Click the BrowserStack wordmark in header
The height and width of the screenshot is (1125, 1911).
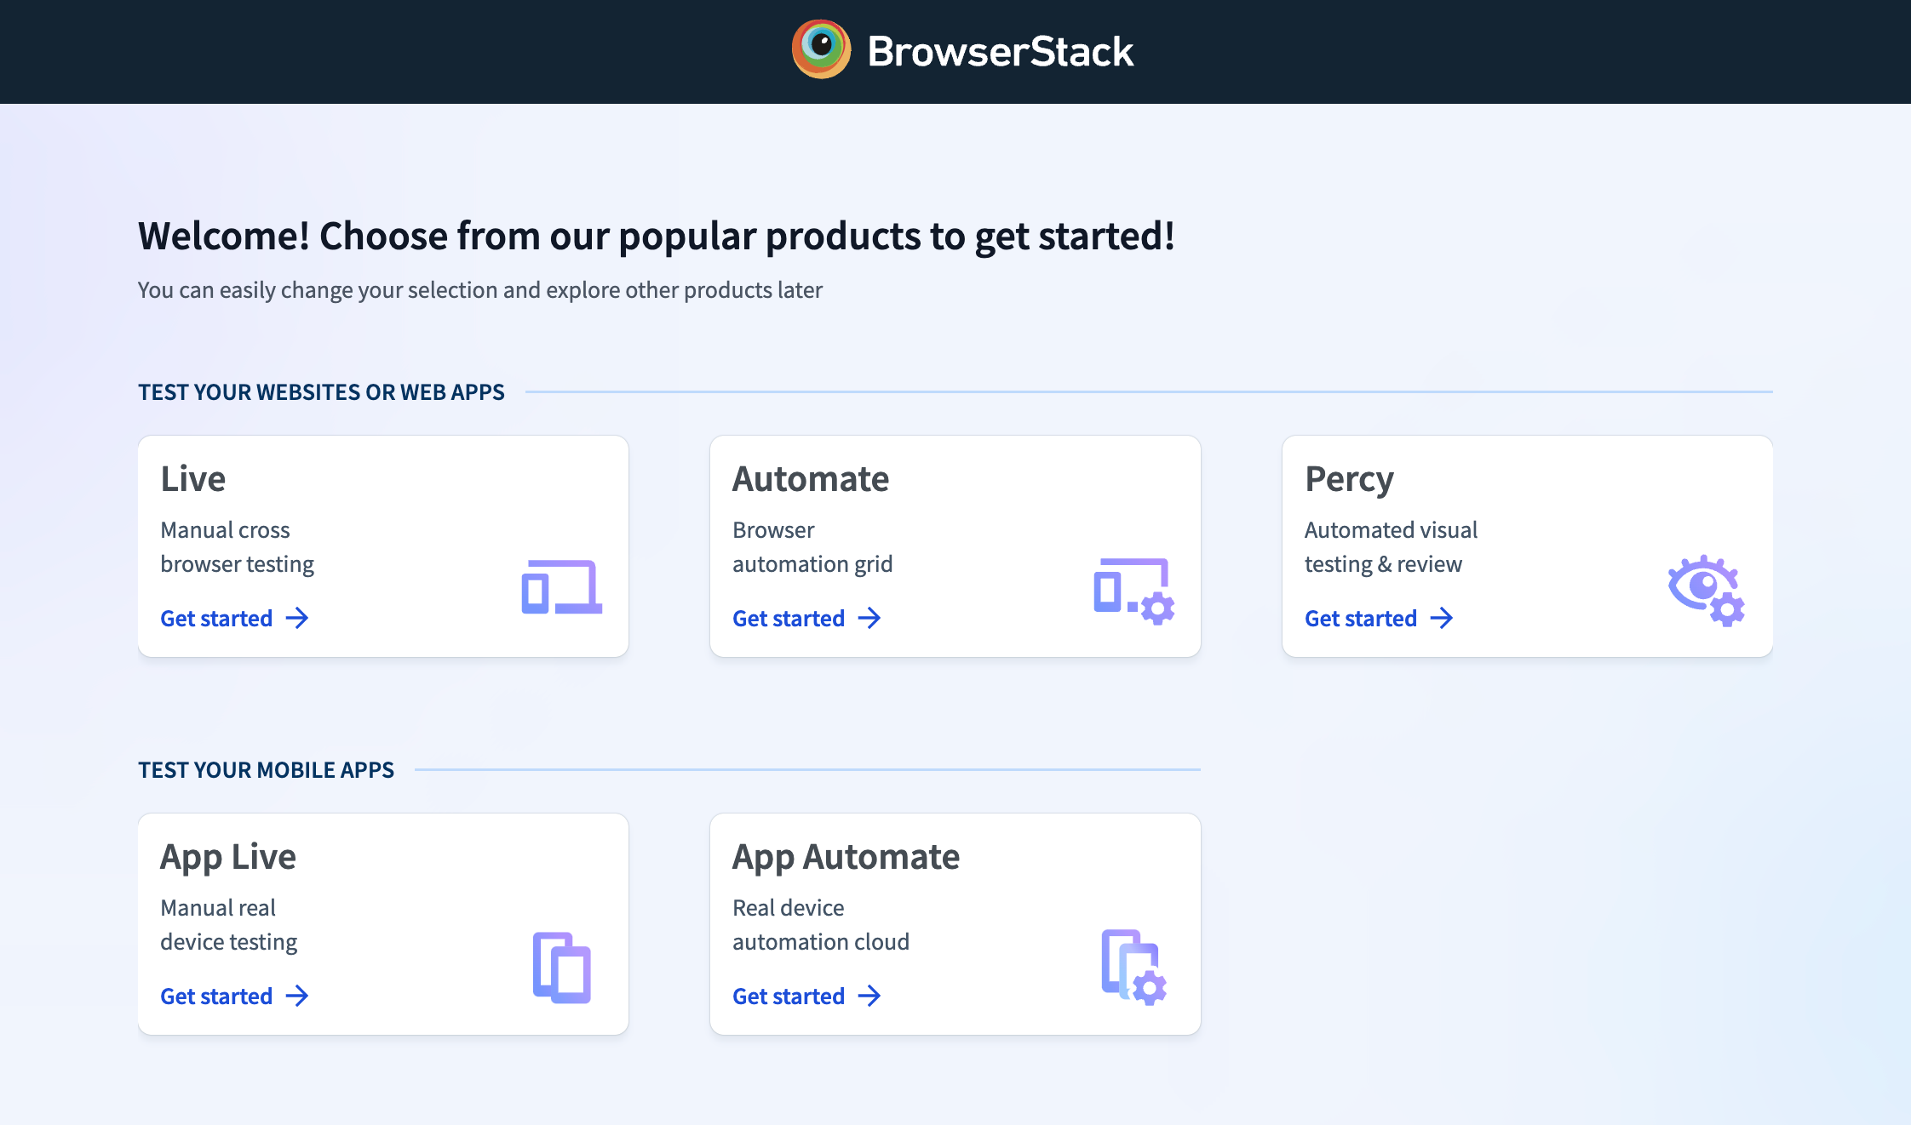[1000, 51]
